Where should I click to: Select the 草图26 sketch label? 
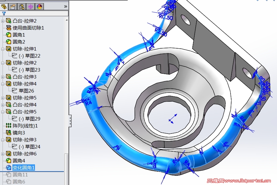26,91
